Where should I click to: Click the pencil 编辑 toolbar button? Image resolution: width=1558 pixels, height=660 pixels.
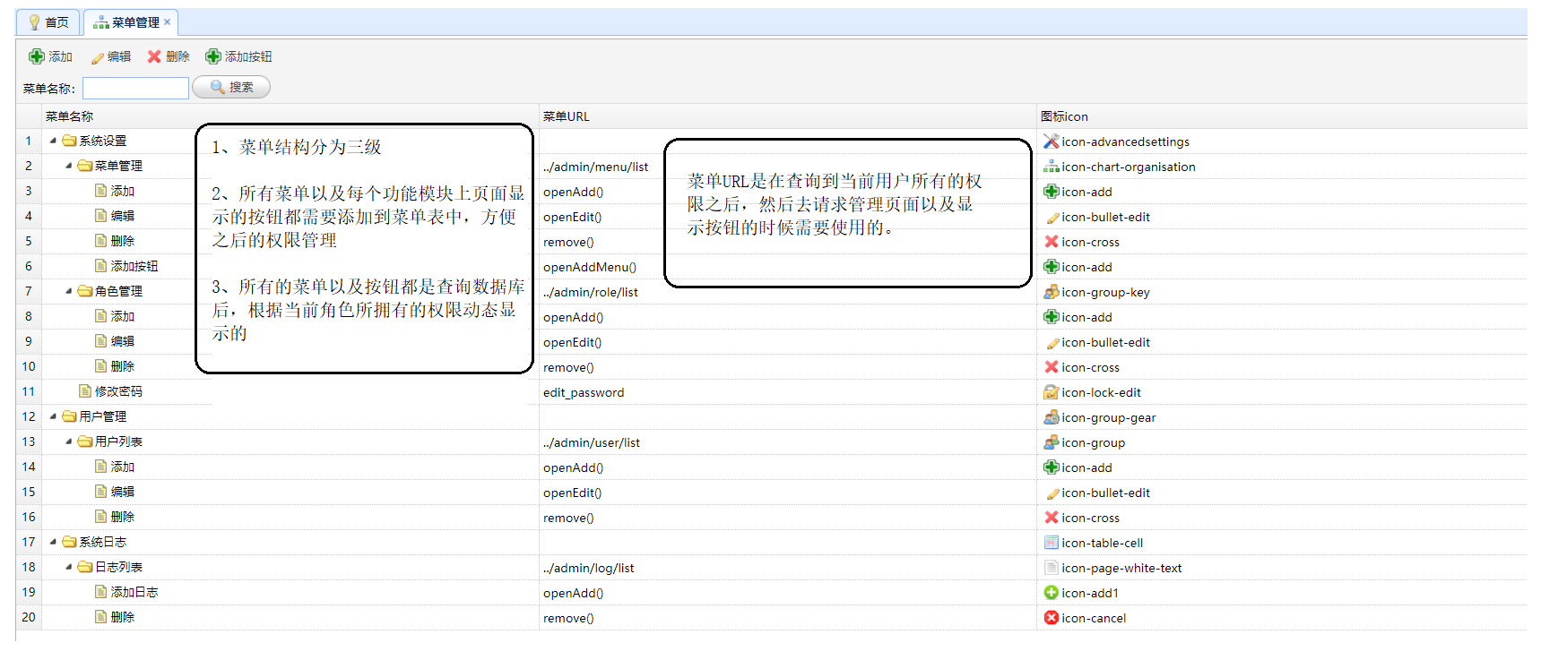[111, 56]
